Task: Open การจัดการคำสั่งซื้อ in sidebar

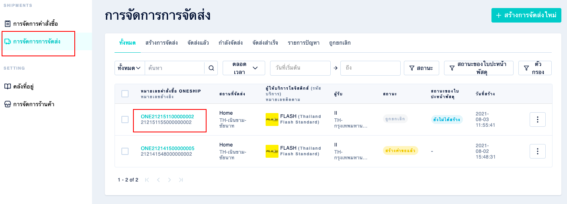Action: pyautogui.click(x=35, y=24)
